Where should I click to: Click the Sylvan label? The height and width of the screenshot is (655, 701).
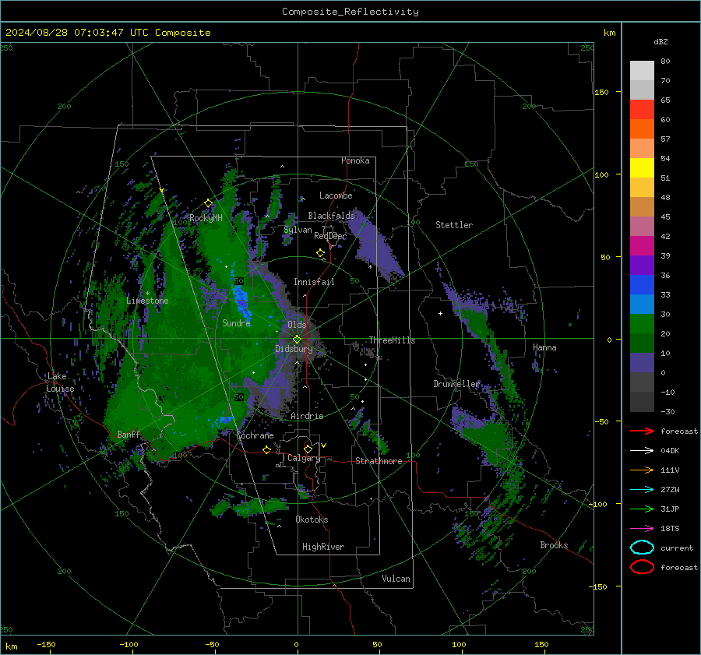(298, 230)
